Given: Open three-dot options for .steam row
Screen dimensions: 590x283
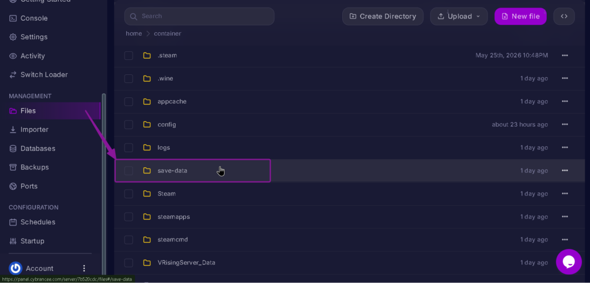Looking at the screenshot, I should pos(565,55).
